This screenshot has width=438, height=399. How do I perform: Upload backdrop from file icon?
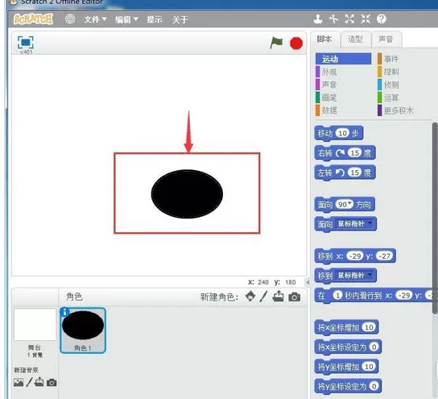click(x=39, y=382)
